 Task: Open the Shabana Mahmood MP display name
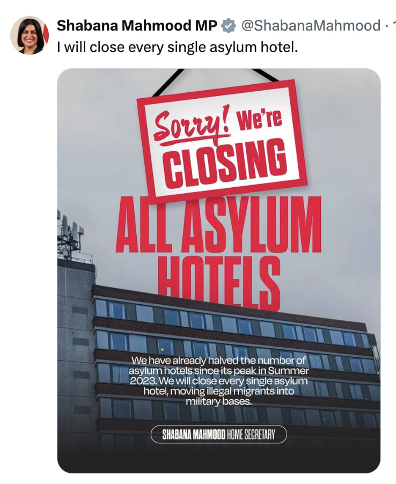[137, 26]
